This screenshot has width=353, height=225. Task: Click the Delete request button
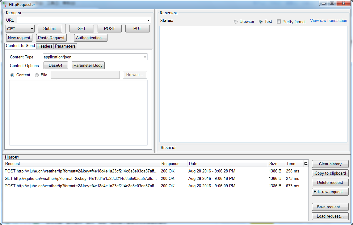[330, 182]
